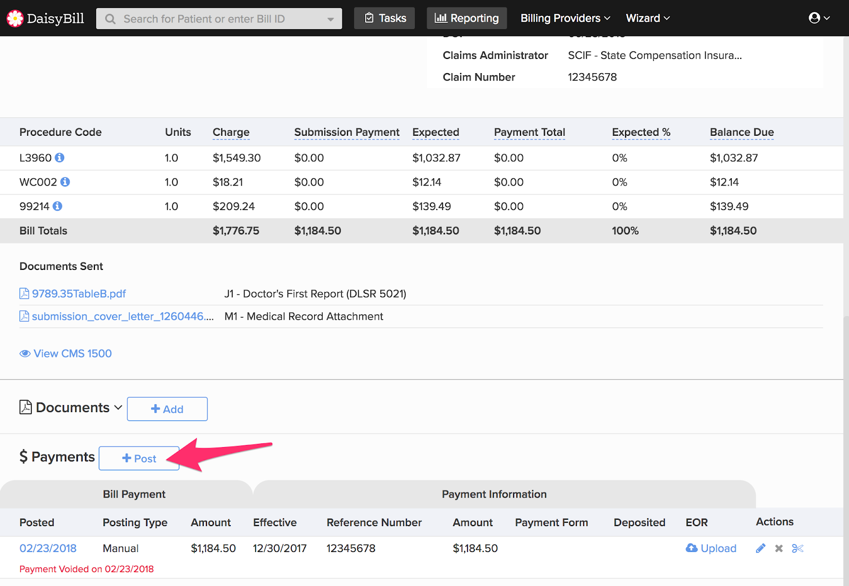View the CMS 1500 form

pyautogui.click(x=66, y=354)
